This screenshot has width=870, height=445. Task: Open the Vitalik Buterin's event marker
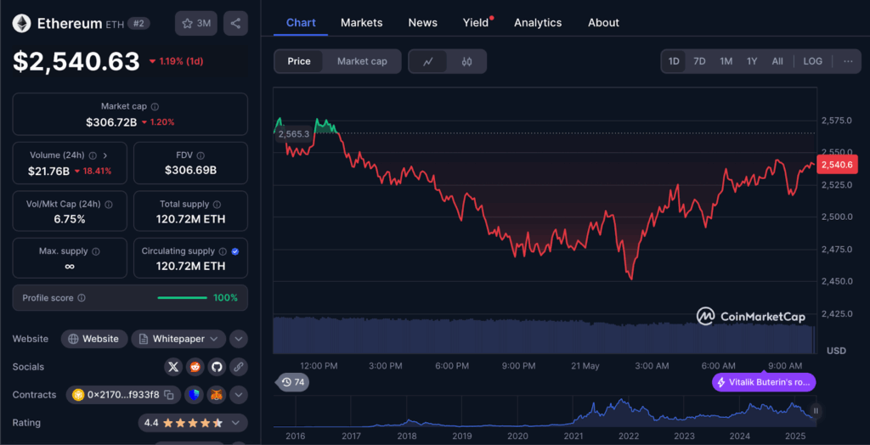764,382
